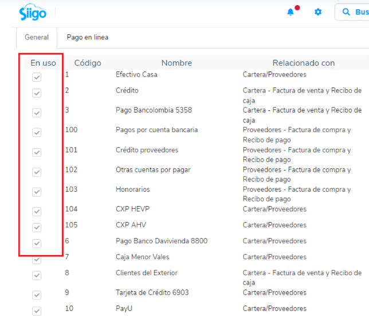
Task: Click the Siigo logo
Action: [33, 12]
